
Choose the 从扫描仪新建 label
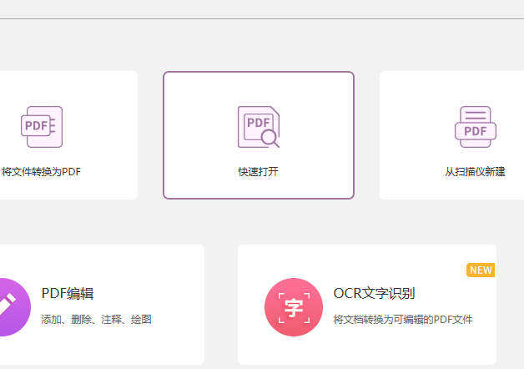pyautogui.click(x=475, y=172)
